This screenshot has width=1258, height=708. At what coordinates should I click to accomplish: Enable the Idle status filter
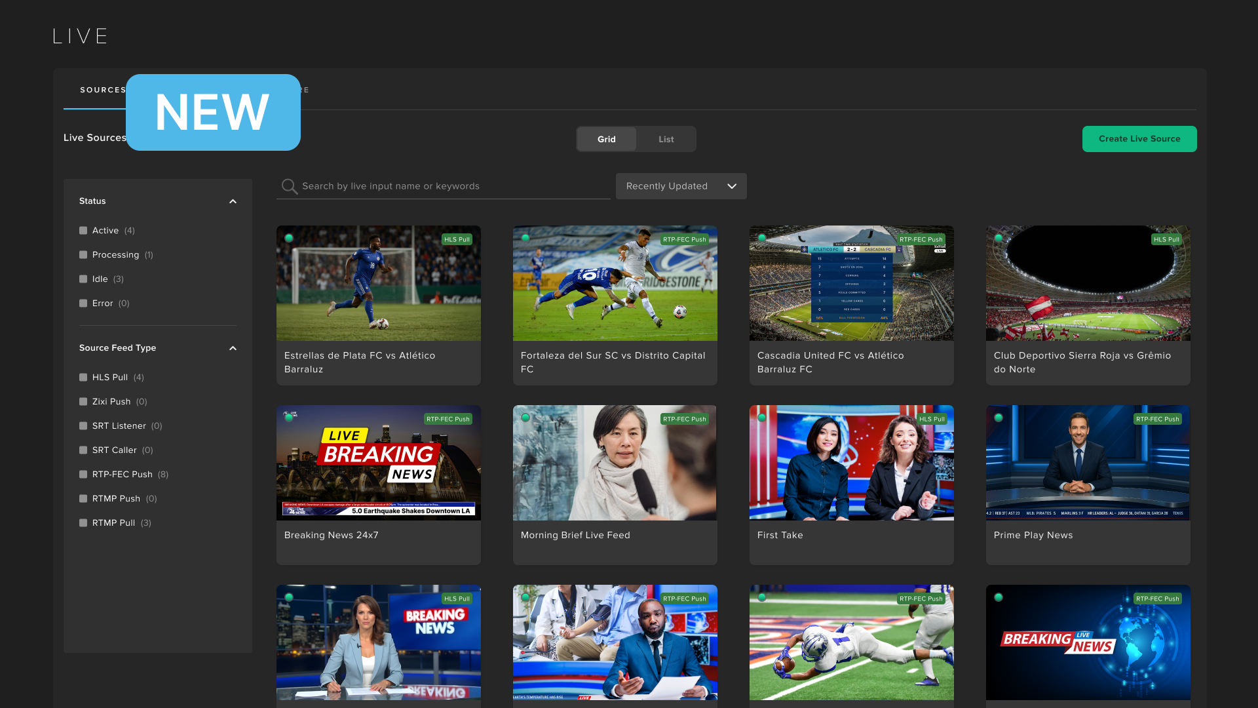(x=83, y=279)
